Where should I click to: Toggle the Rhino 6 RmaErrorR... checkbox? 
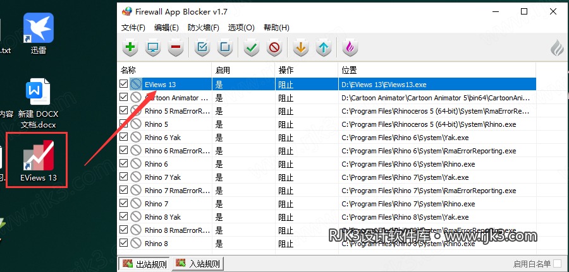[124, 150]
